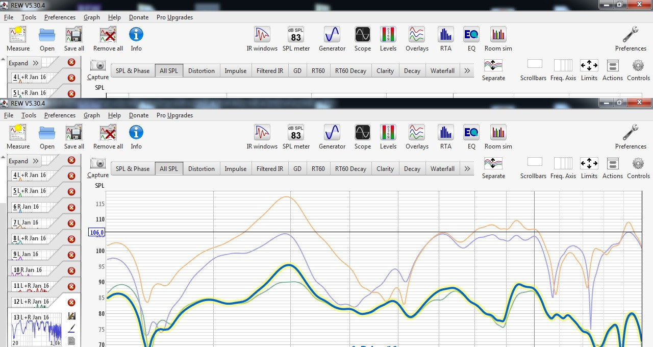Click trace color line icon of measurement 13

(71, 328)
